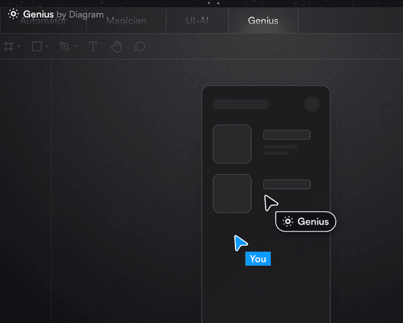Switch to the Automator tab
Viewport: 403px width, 323px height.
pyautogui.click(x=43, y=21)
